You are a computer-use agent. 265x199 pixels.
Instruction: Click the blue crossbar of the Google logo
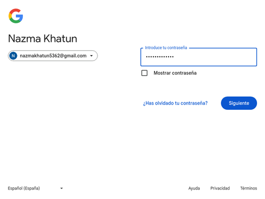[19, 16]
